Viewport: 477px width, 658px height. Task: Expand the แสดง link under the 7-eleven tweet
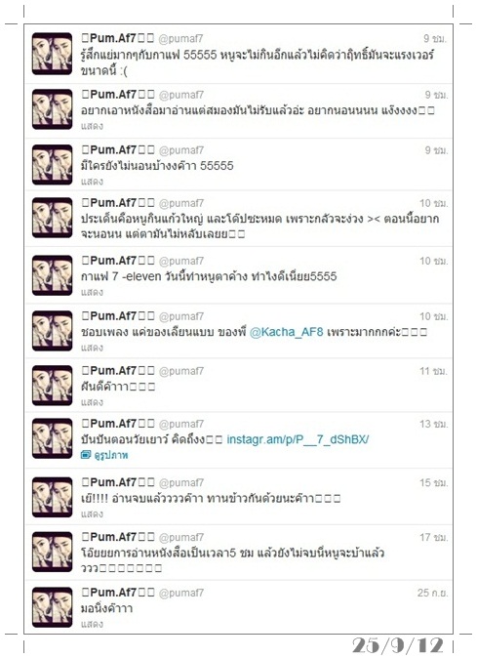tap(92, 292)
